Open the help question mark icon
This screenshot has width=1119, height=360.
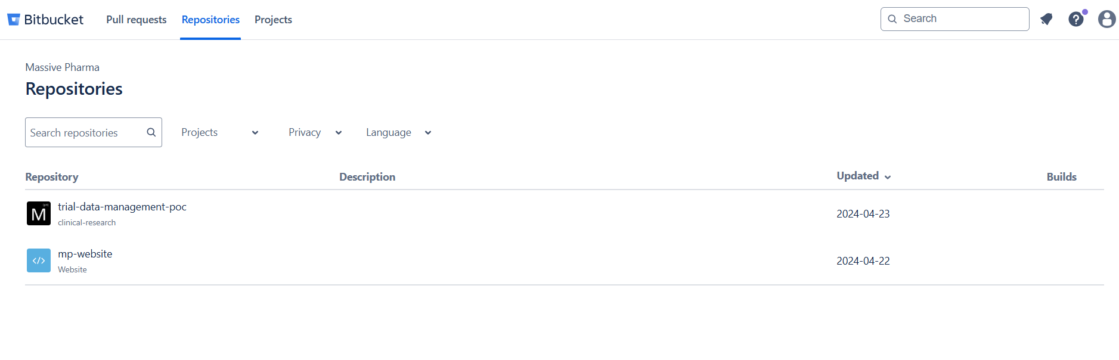(x=1075, y=19)
